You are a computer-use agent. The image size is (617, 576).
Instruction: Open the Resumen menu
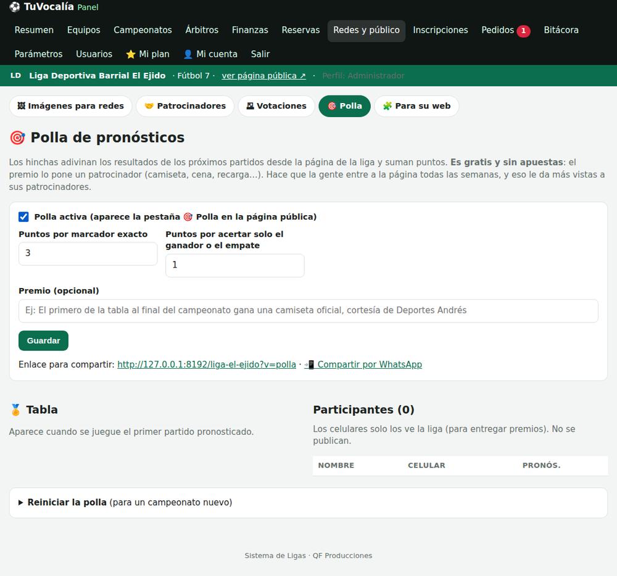pos(34,30)
